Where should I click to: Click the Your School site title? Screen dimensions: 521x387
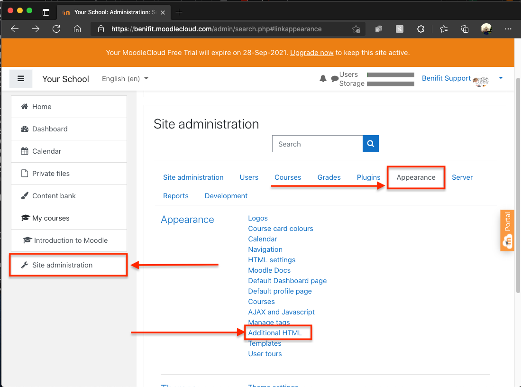coord(65,79)
